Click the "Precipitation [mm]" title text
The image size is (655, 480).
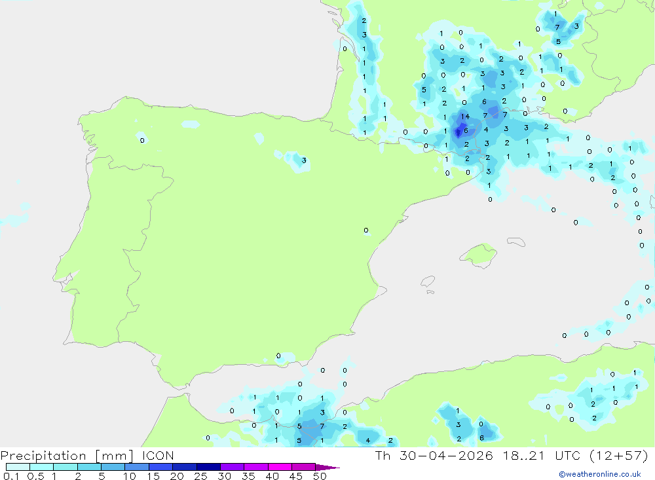coord(67,456)
